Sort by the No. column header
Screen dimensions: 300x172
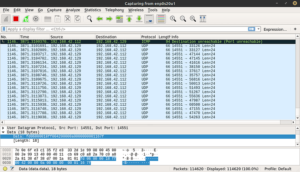10,37
